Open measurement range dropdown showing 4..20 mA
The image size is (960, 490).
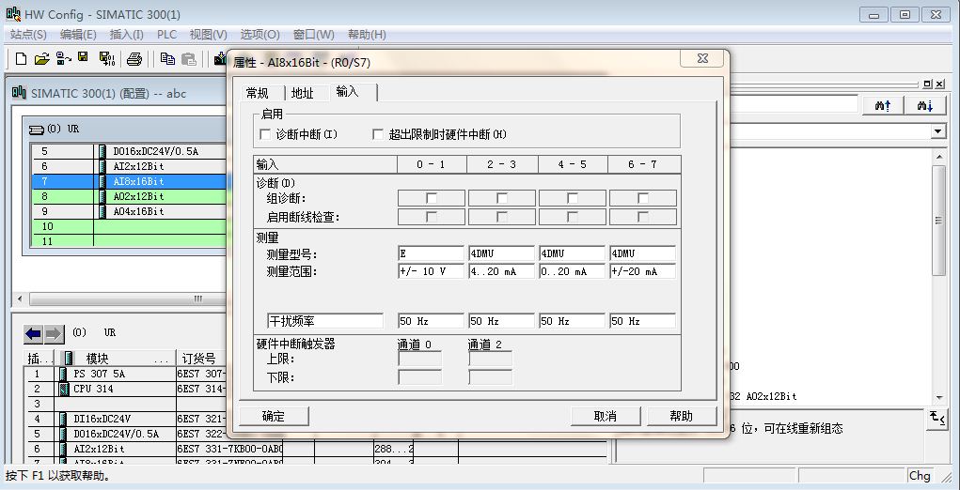click(x=502, y=271)
